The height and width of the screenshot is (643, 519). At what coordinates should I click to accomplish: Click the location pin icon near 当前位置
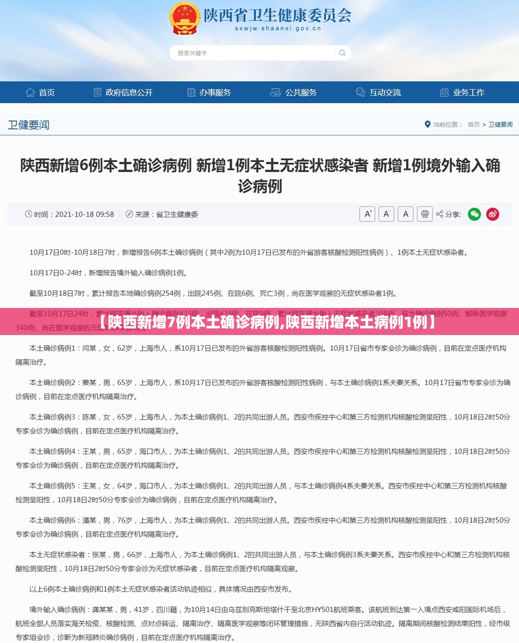pos(427,125)
